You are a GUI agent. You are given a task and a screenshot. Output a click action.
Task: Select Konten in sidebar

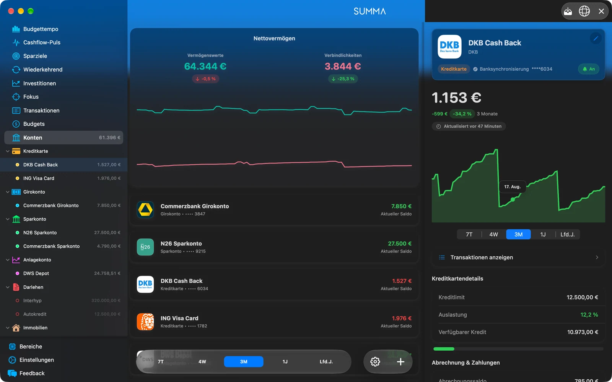pyautogui.click(x=63, y=138)
